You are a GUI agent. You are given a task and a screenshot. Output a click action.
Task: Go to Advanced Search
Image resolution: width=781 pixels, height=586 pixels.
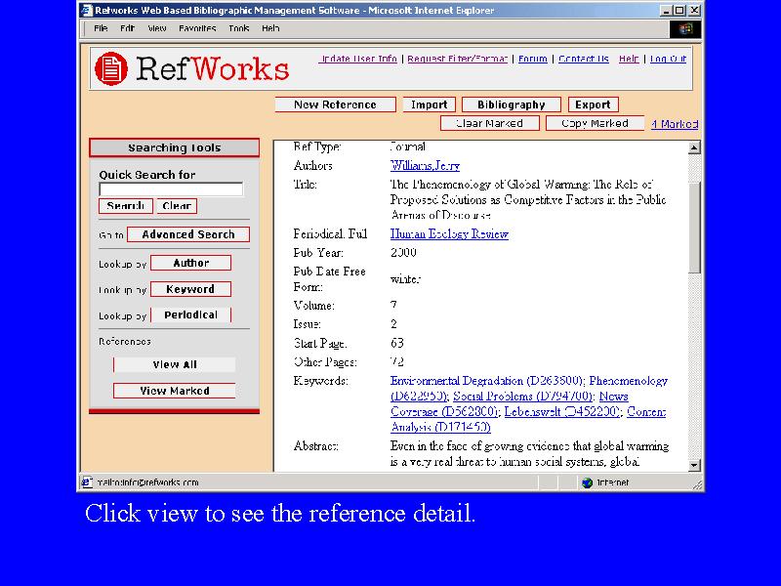pyautogui.click(x=188, y=234)
